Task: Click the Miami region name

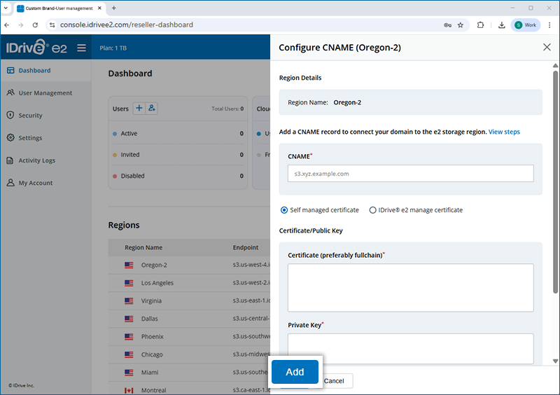Action: [x=150, y=372]
